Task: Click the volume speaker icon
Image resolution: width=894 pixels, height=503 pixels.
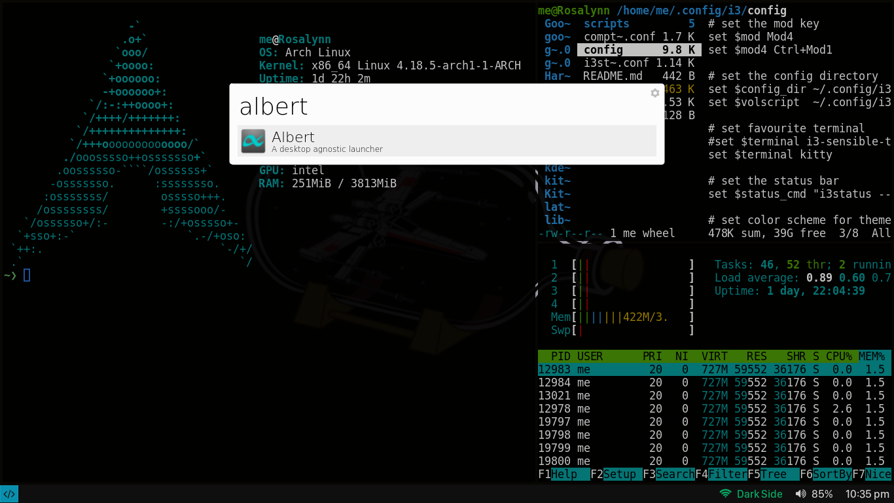Action: (800, 494)
